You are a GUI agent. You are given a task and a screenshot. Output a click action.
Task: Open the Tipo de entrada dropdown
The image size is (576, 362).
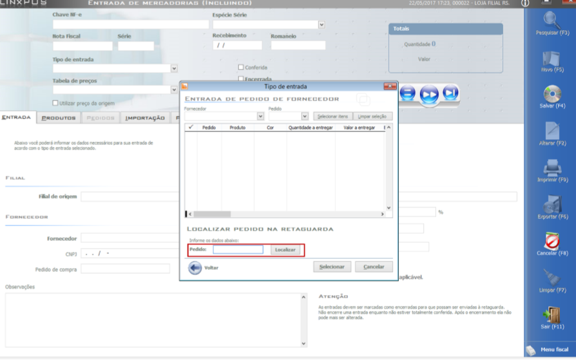174,68
